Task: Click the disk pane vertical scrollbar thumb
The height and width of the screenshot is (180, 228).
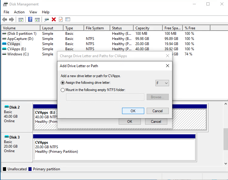Action: pos(226,139)
